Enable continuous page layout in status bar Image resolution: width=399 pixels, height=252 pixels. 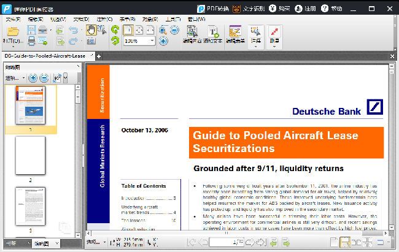(x=345, y=242)
